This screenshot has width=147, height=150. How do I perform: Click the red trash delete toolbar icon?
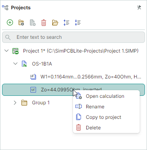(44, 23)
